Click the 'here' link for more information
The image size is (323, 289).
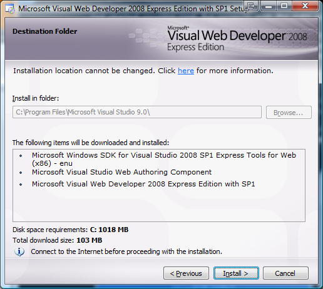click(x=186, y=71)
